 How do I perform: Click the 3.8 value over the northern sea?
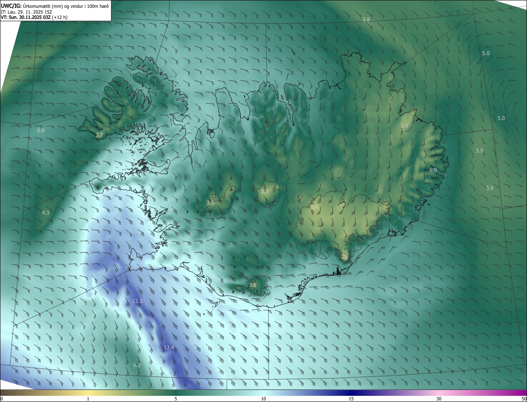pyautogui.click(x=366, y=19)
